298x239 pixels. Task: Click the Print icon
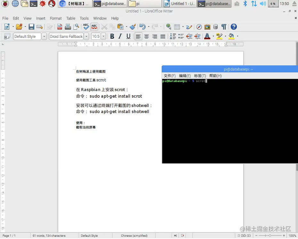68,27
